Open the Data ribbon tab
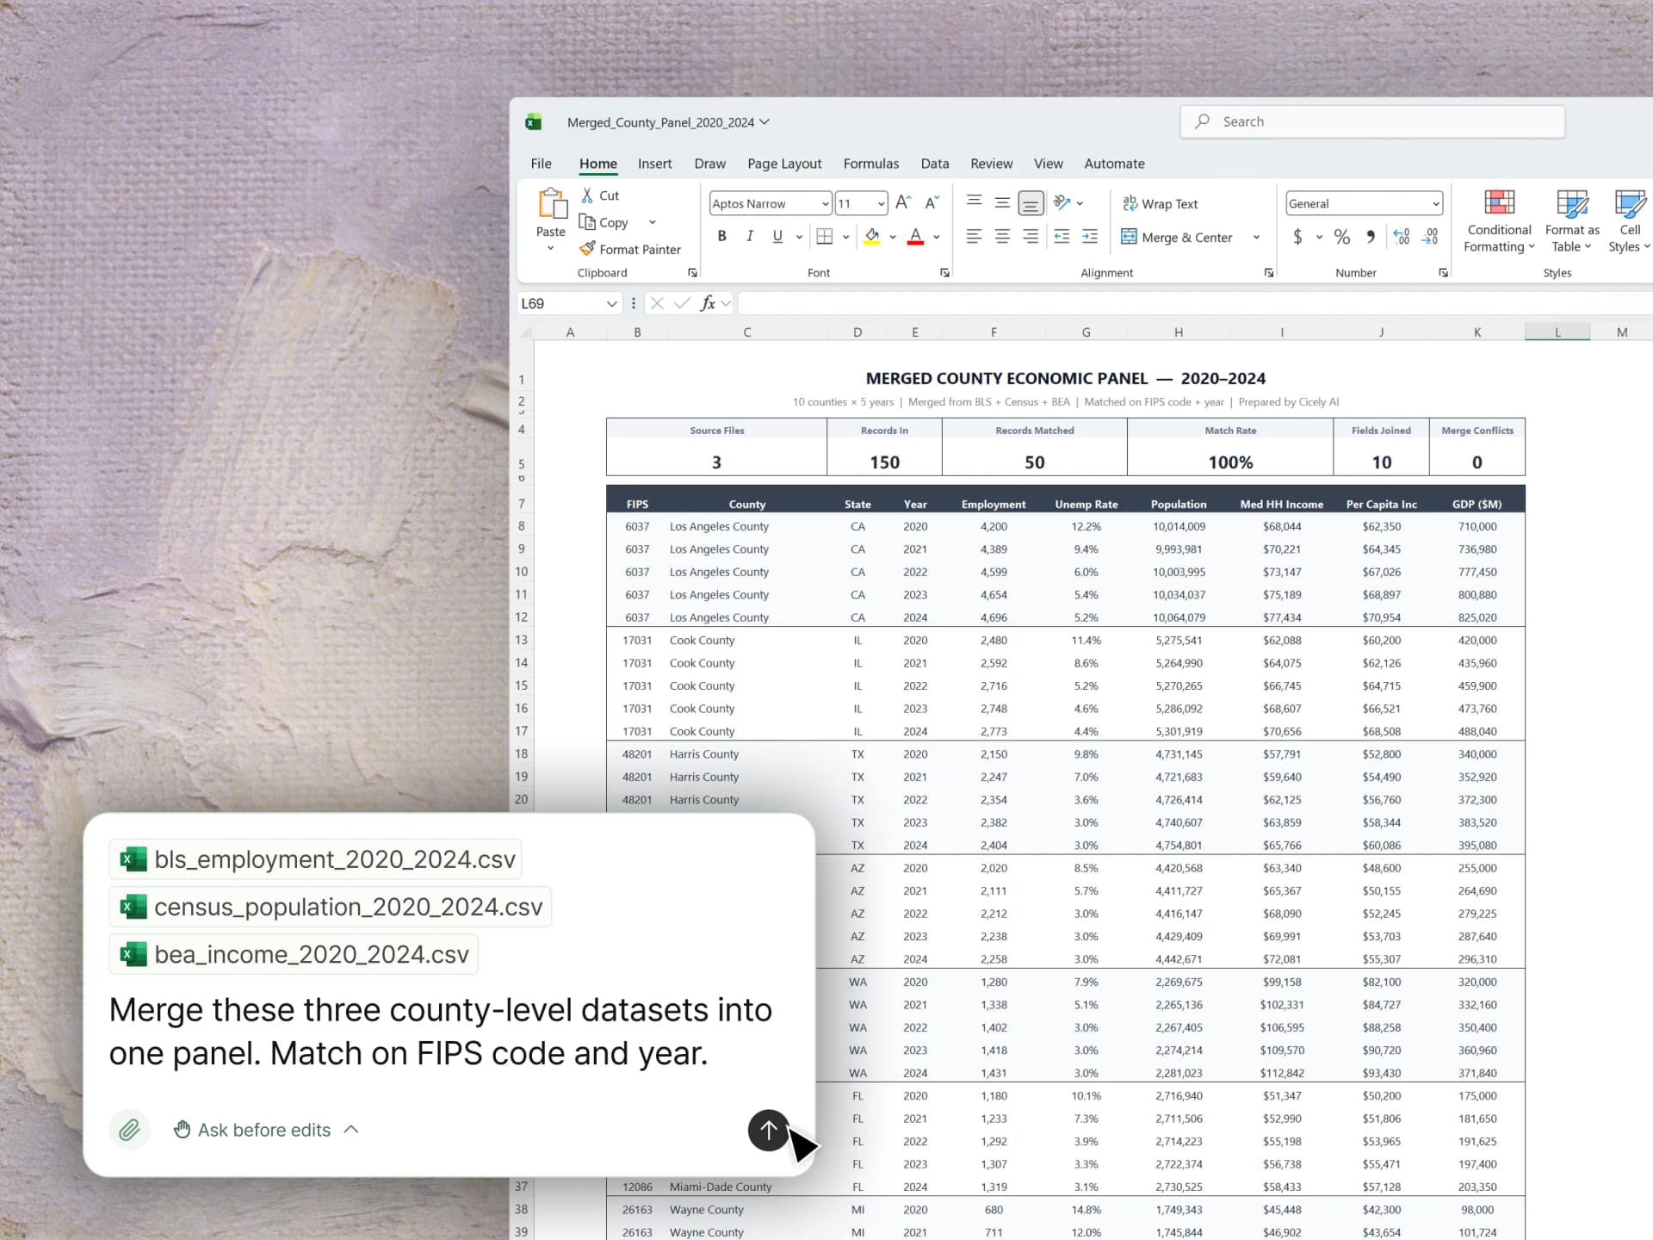The image size is (1653, 1240). pyautogui.click(x=935, y=164)
